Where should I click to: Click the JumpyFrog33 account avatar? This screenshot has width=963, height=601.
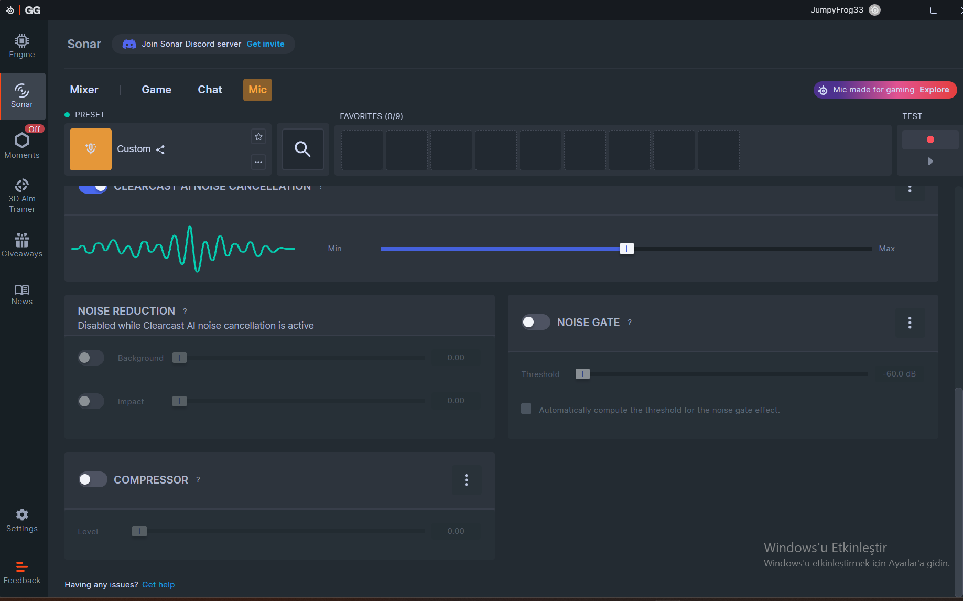[x=874, y=10]
